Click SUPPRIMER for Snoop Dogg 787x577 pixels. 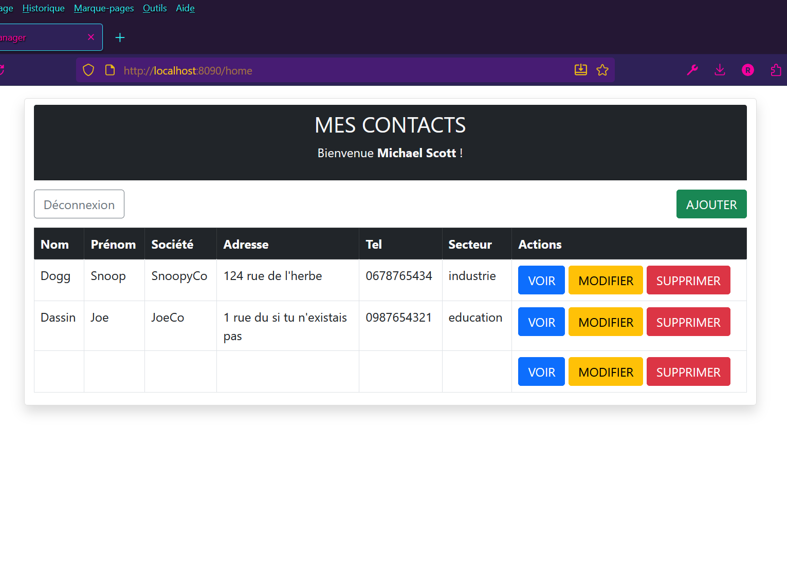click(x=688, y=280)
